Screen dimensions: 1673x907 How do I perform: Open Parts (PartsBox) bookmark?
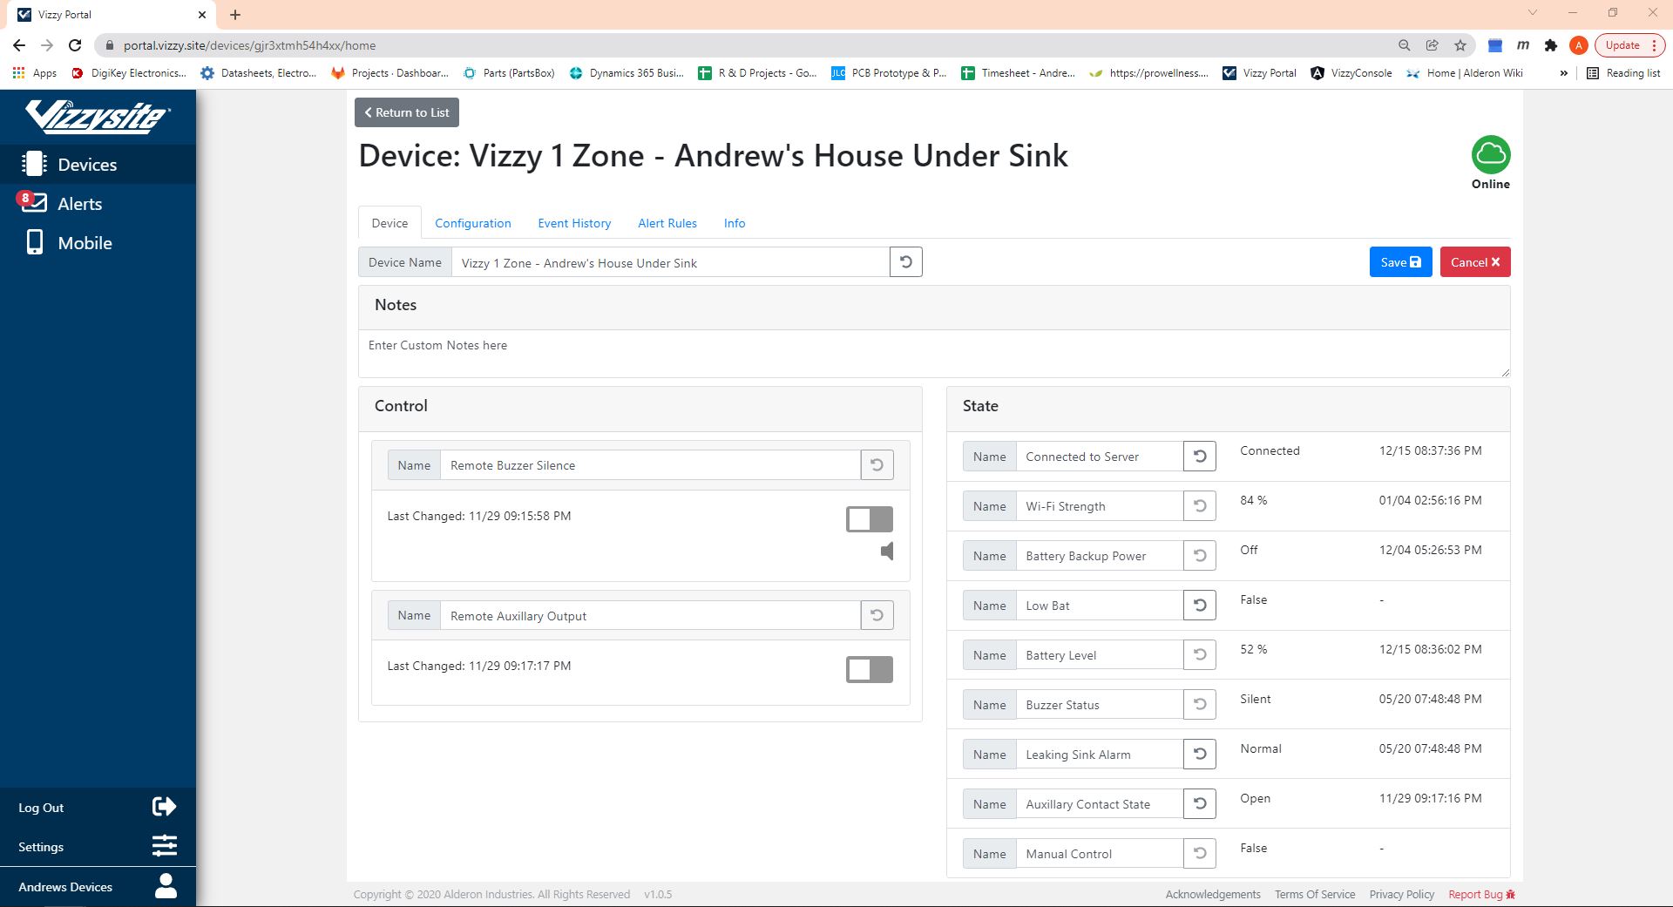[x=509, y=73]
